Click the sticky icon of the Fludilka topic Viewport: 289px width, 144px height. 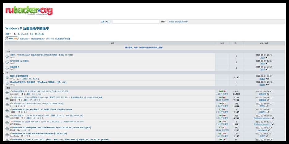(x=7, y=83)
